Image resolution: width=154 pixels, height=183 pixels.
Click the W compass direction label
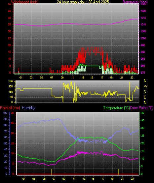point(145,86)
